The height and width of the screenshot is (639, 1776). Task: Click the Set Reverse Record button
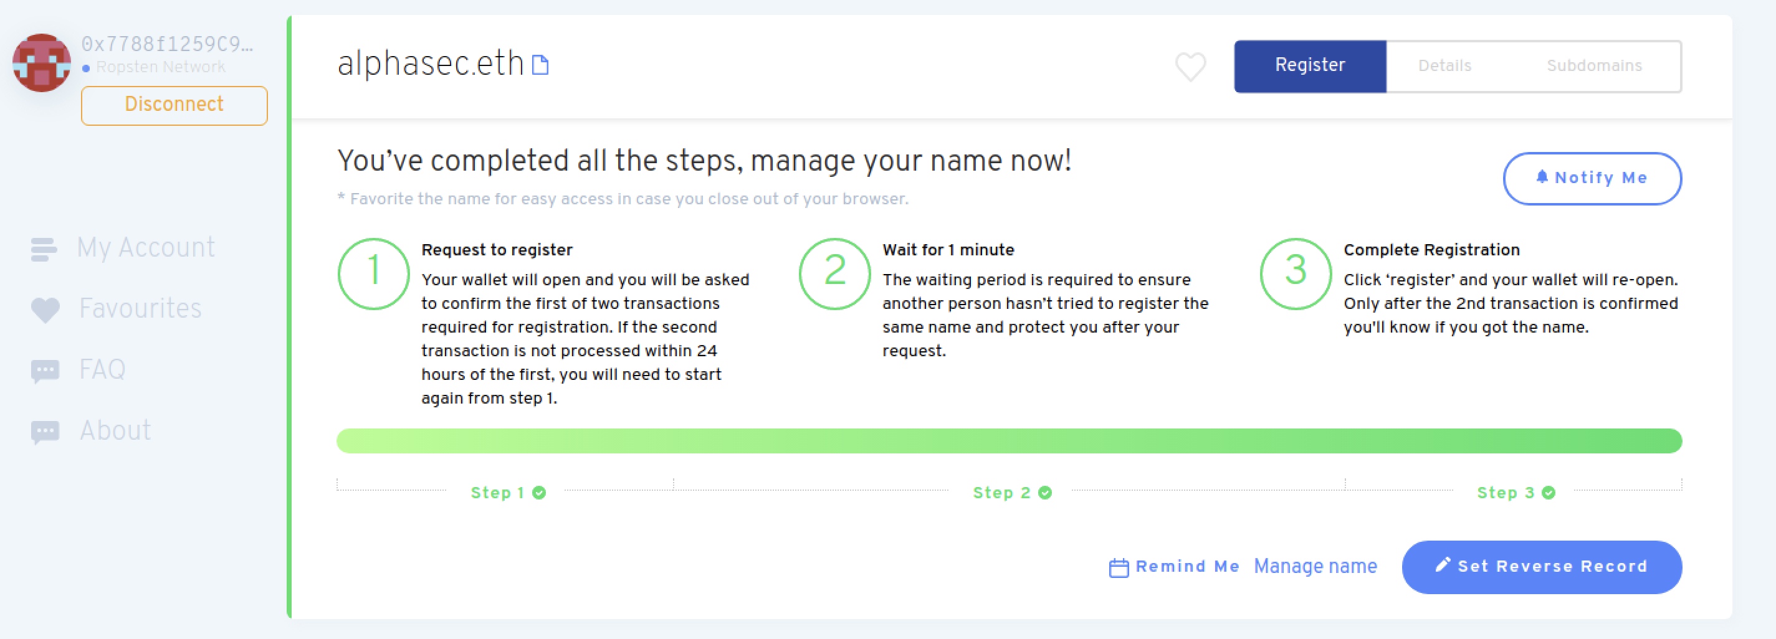click(x=1542, y=567)
